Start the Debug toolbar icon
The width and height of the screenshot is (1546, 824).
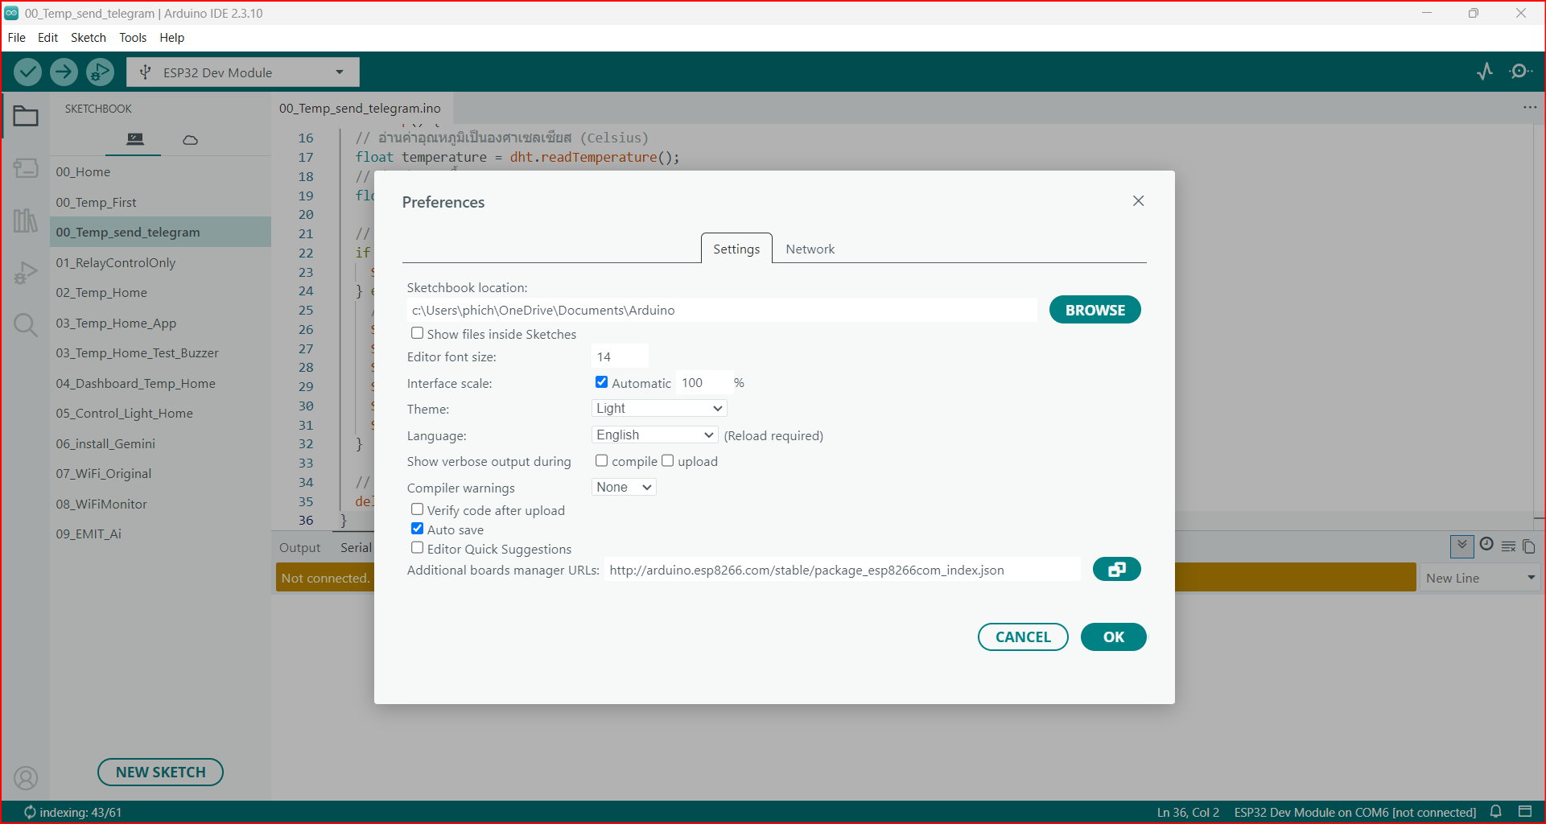pos(100,72)
